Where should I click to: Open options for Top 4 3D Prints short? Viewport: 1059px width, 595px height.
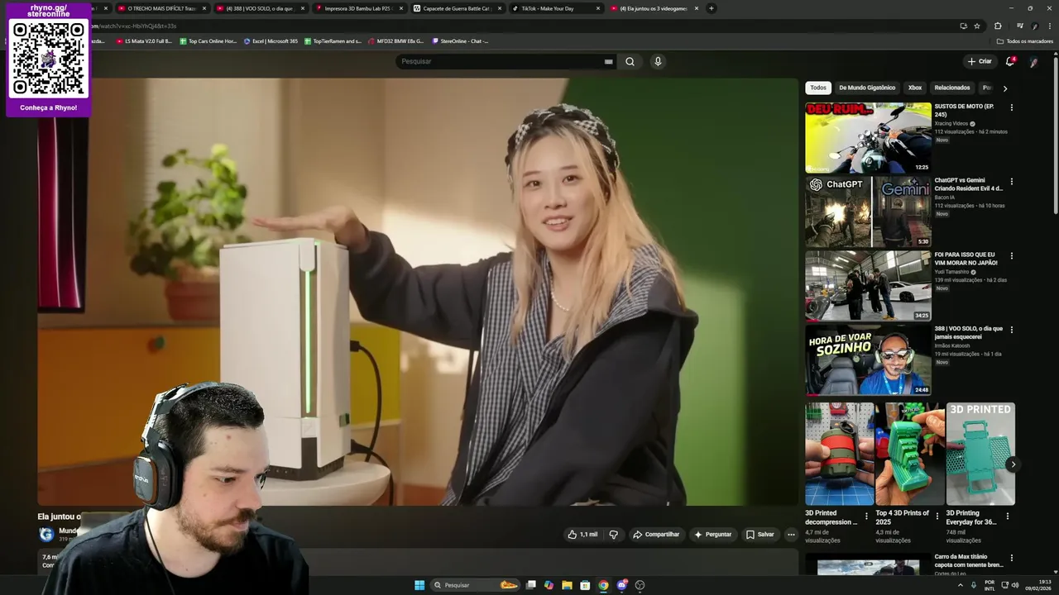pyautogui.click(x=937, y=516)
